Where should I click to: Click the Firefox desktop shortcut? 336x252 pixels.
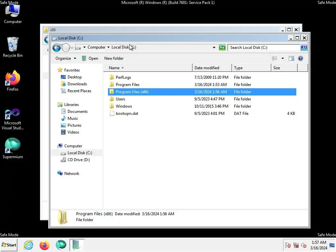[13, 81]
